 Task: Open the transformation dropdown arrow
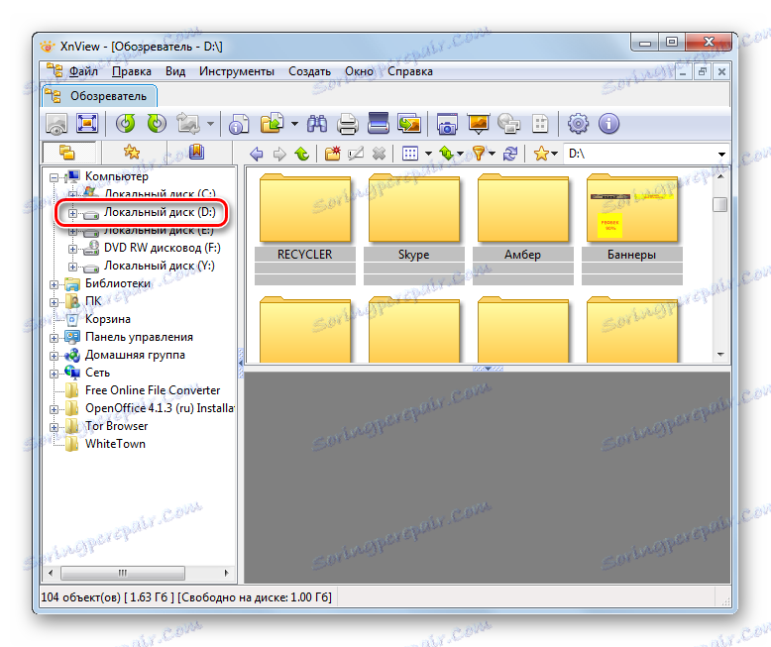[210, 124]
